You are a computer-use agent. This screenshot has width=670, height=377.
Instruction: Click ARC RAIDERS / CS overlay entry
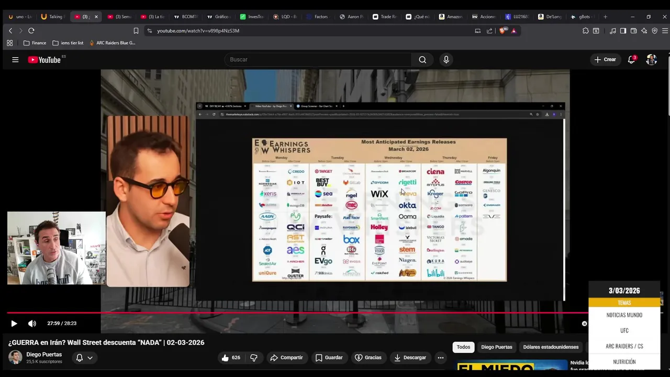[x=624, y=347]
